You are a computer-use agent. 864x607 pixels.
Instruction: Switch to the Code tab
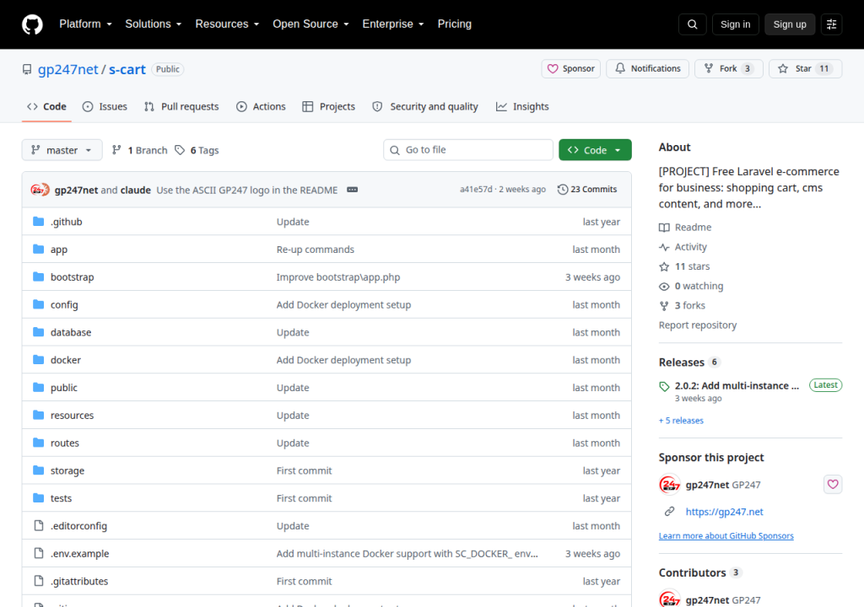coord(47,107)
